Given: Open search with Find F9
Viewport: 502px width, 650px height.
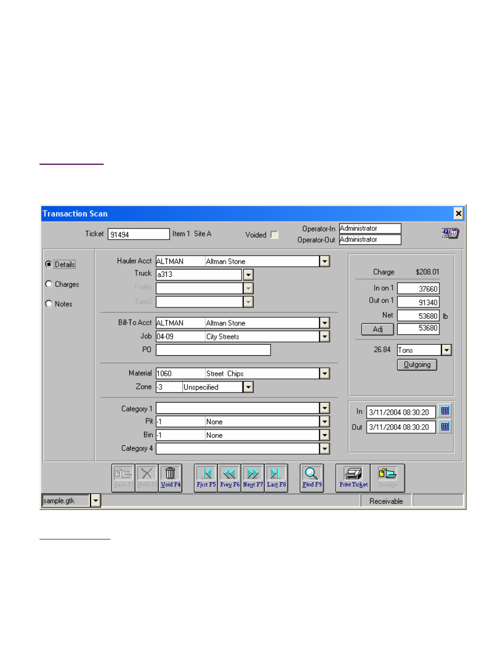Looking at the screenshot, I should coord(312,478).
